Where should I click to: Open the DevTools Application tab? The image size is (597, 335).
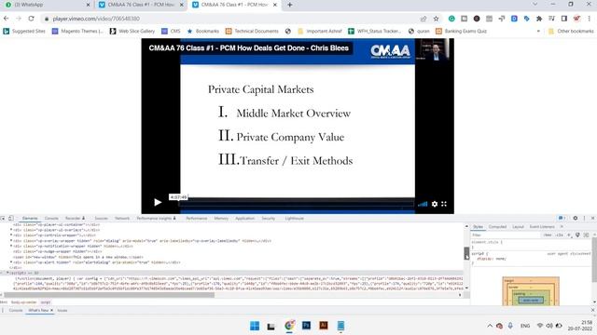pyautogui.click(x=244, y=219)
